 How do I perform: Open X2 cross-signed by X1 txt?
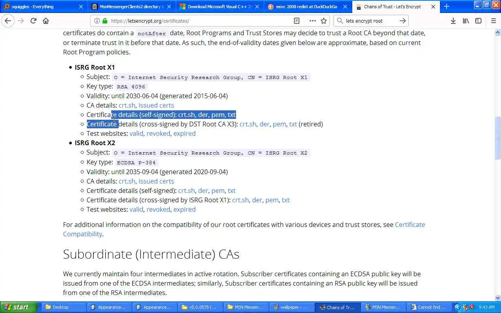pos(286,200)
